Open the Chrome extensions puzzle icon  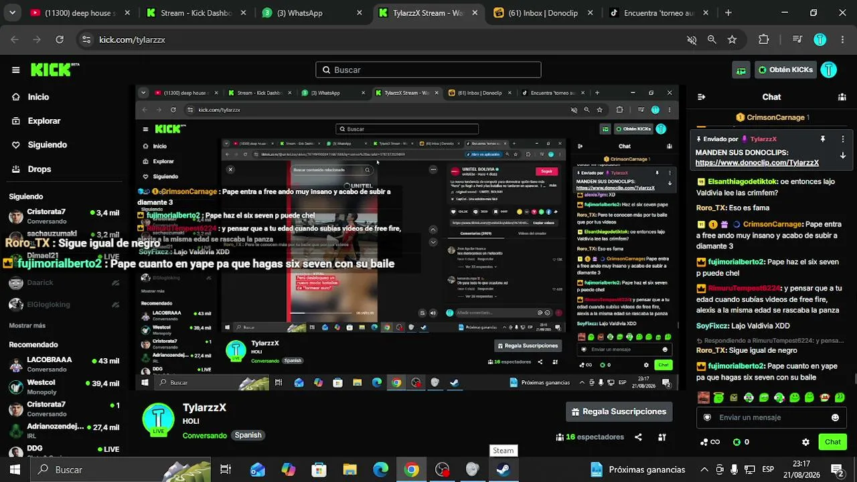pyautogui.click(x=764, y=39)
